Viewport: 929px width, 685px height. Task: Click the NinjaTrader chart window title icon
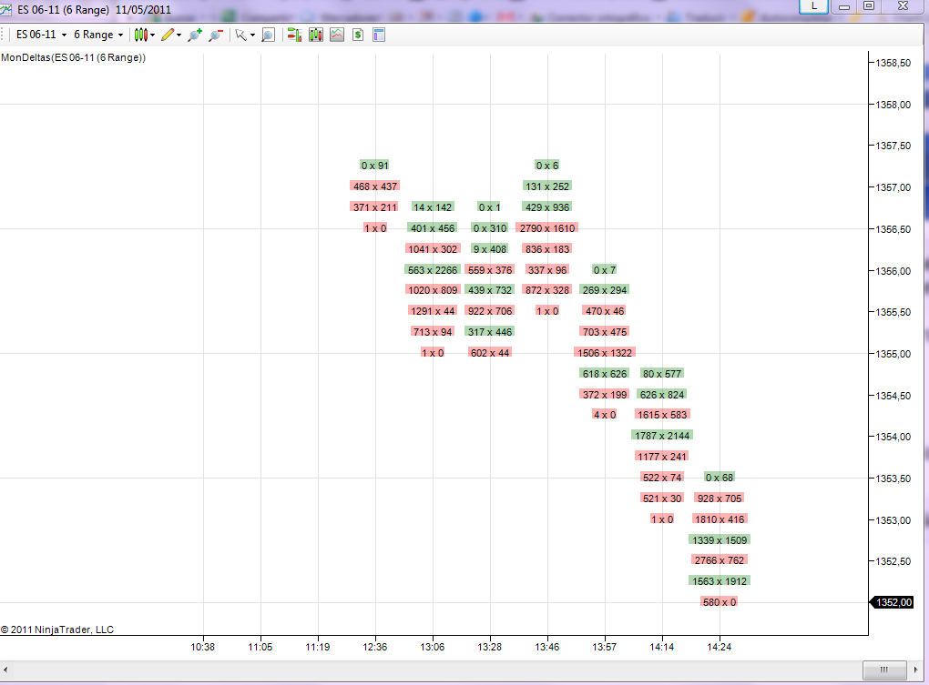(x=6, y=9)
